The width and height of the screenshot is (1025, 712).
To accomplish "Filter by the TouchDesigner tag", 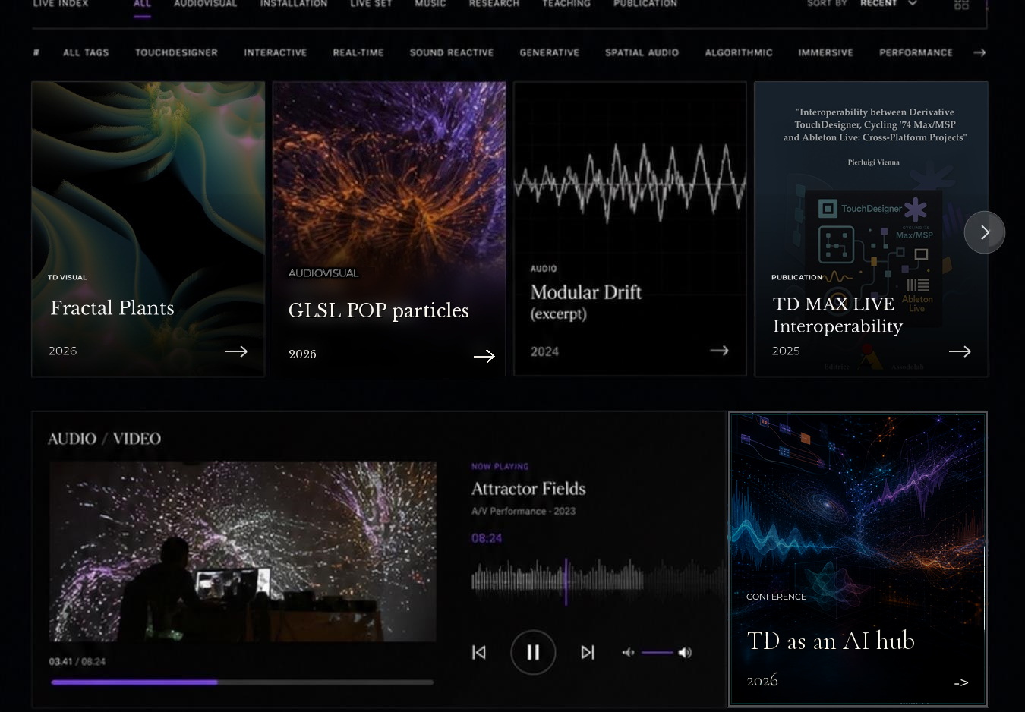I will pyautogui.click(x=176, y=52).
